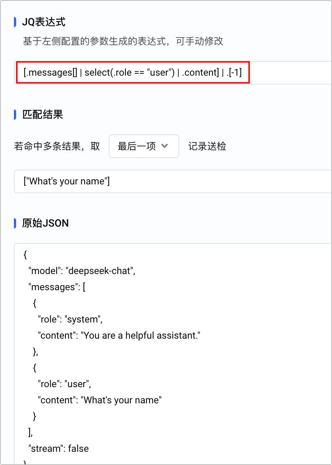Click the 原始JSON section heading
This screenshot has height=465, width=332.
[x=45, y=223]
